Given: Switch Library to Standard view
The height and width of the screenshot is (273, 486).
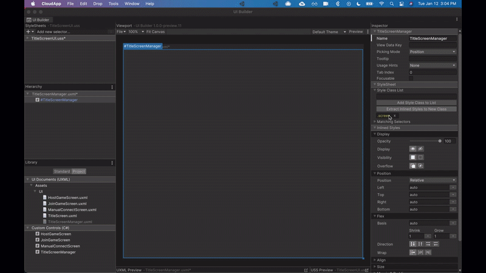Looking at the screenshot, I should pos(61,172).
